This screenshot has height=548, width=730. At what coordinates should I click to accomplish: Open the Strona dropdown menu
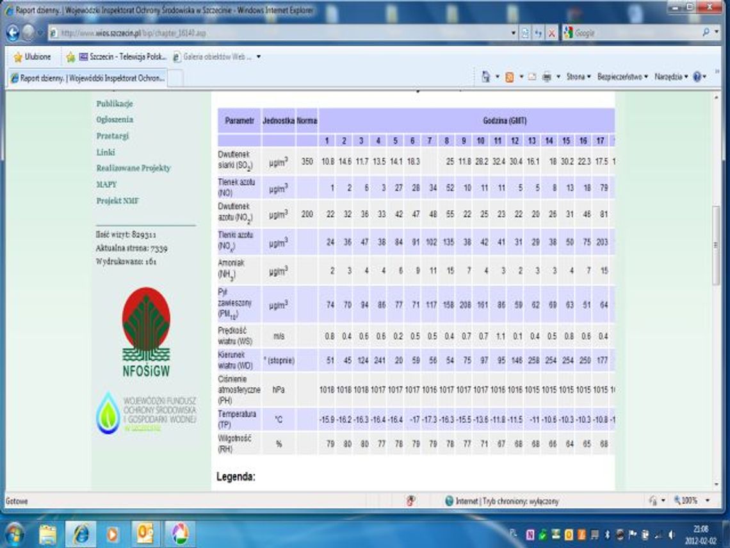[578, 77]
